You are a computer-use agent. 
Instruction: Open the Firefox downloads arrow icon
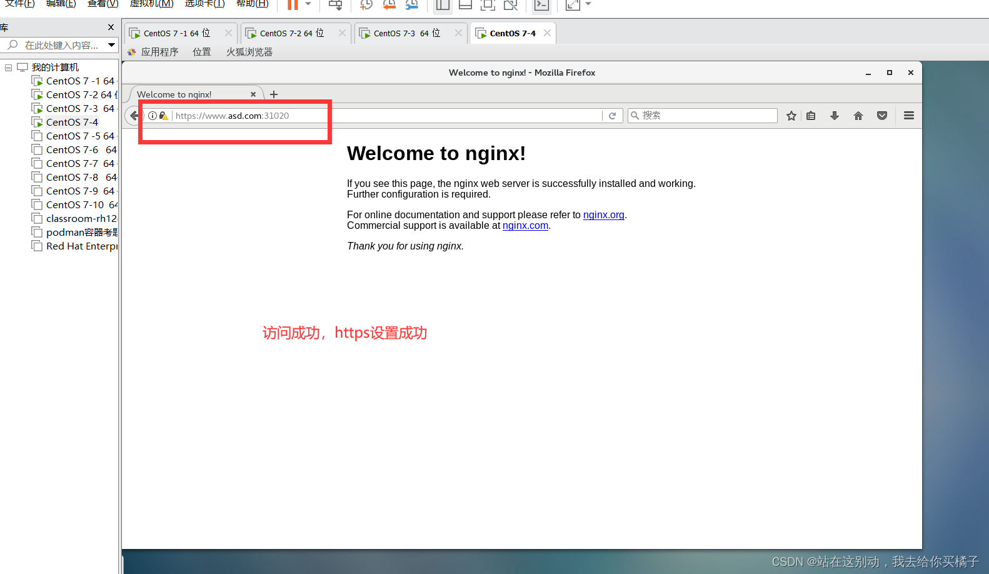coord(835,116)
